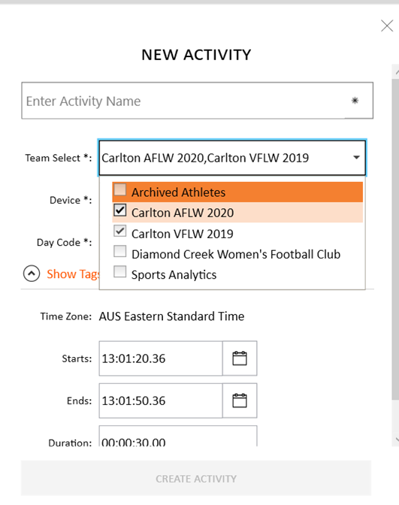The image size is (399, 505).
Task: Uncheck the Carlton VFLW 2019 checkbox
Action: pyautogui.click(x=119, y=231)
